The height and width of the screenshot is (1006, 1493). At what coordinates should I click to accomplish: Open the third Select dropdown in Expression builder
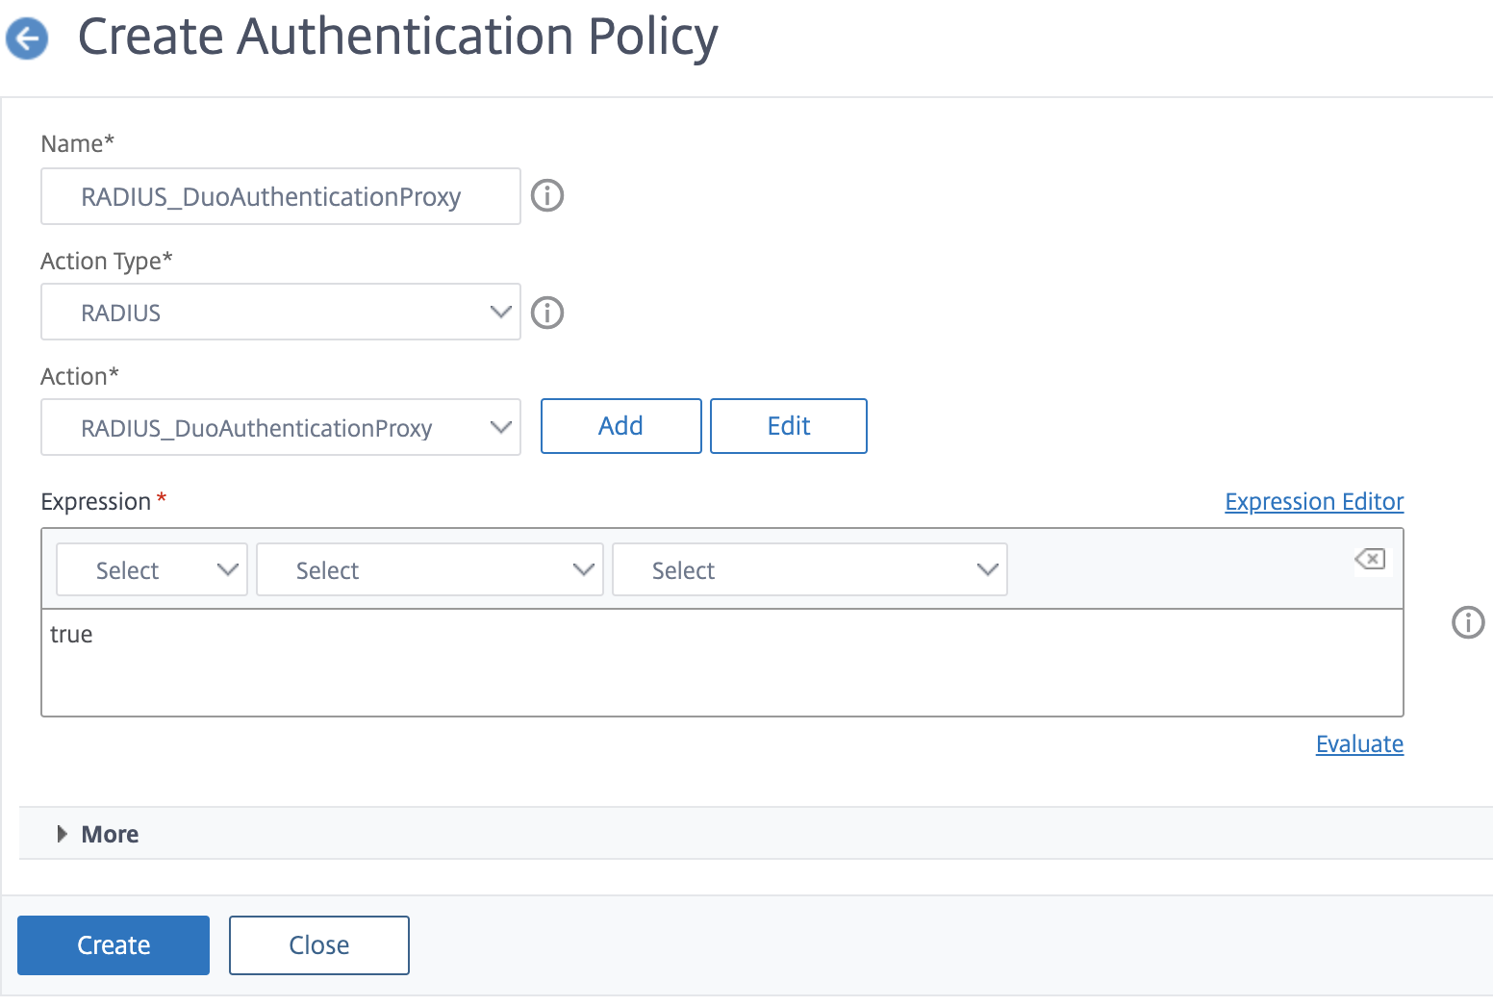coord(809,569)
